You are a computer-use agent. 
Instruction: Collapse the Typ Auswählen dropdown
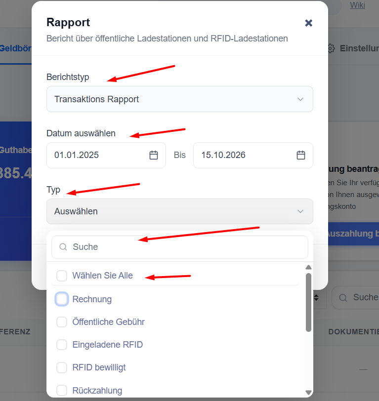coord(180,211)
